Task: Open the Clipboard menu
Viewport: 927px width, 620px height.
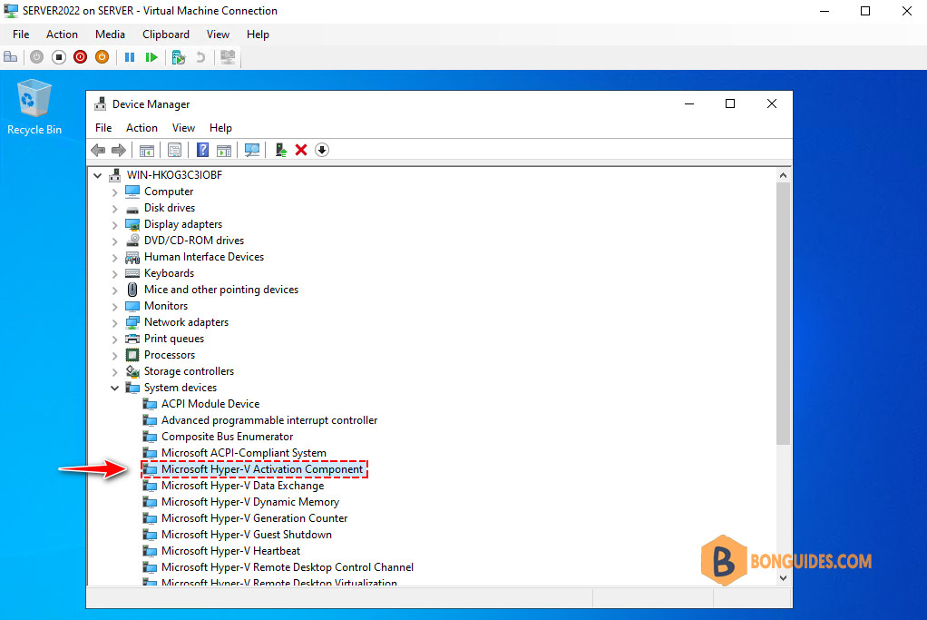Action: tap(165, 34)
